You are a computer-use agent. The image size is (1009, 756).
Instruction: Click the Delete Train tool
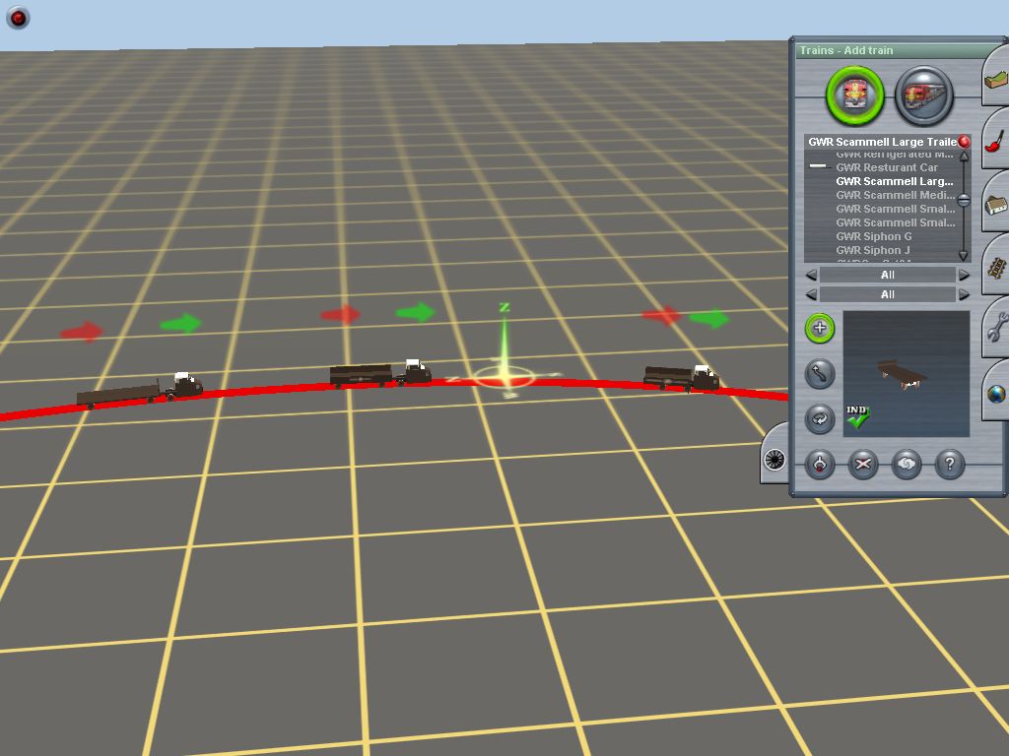click(x=863, y=465)
